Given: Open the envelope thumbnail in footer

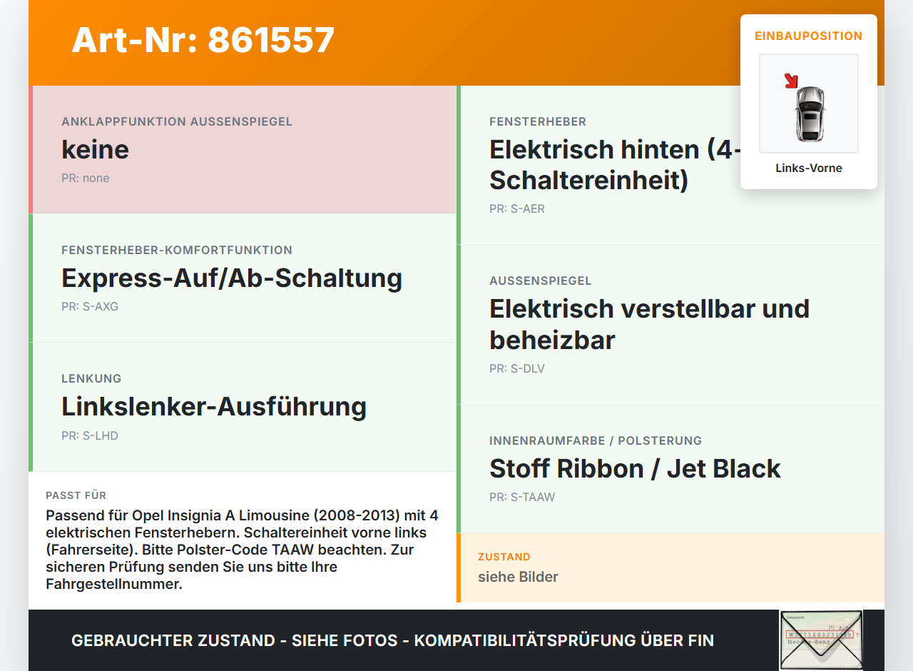Looking at the screenshot, I should (821, 640).
